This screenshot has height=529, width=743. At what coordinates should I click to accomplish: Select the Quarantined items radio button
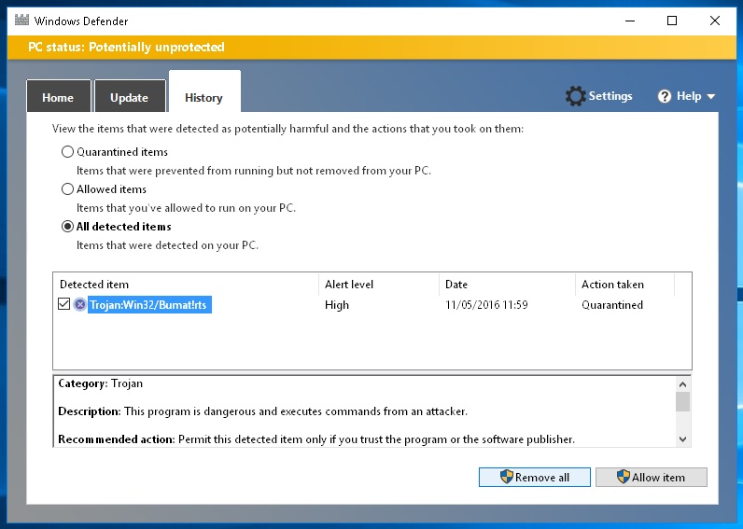[x=68, y=151]
